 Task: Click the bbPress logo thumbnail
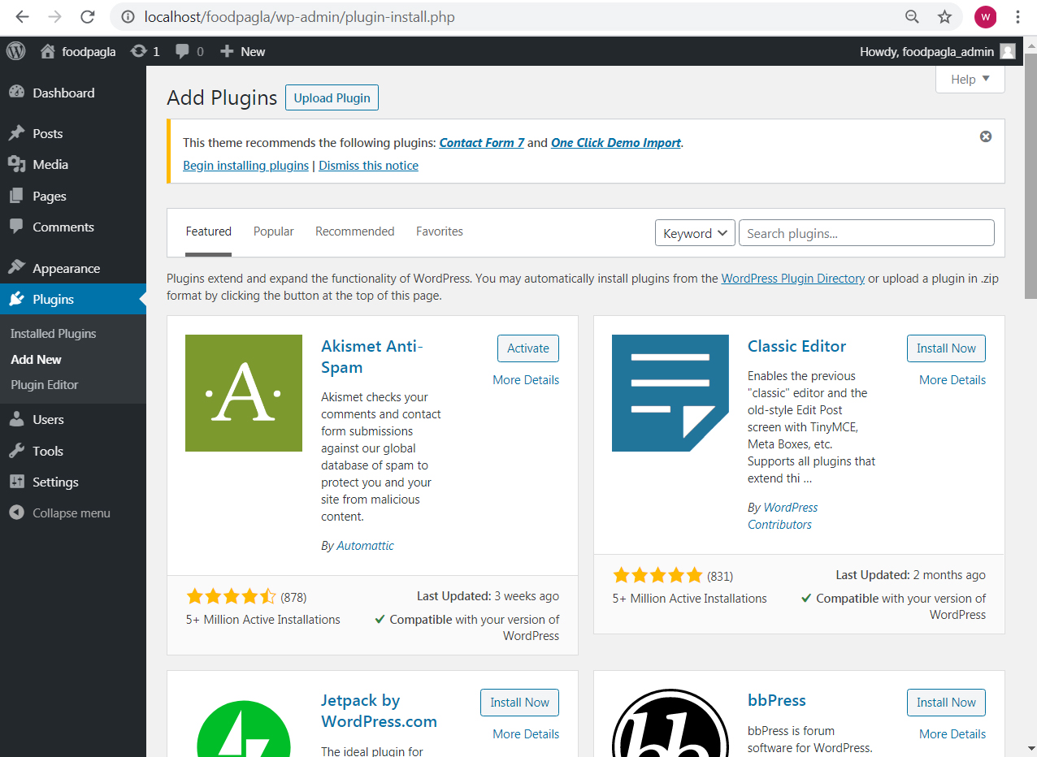pos(670,723)
